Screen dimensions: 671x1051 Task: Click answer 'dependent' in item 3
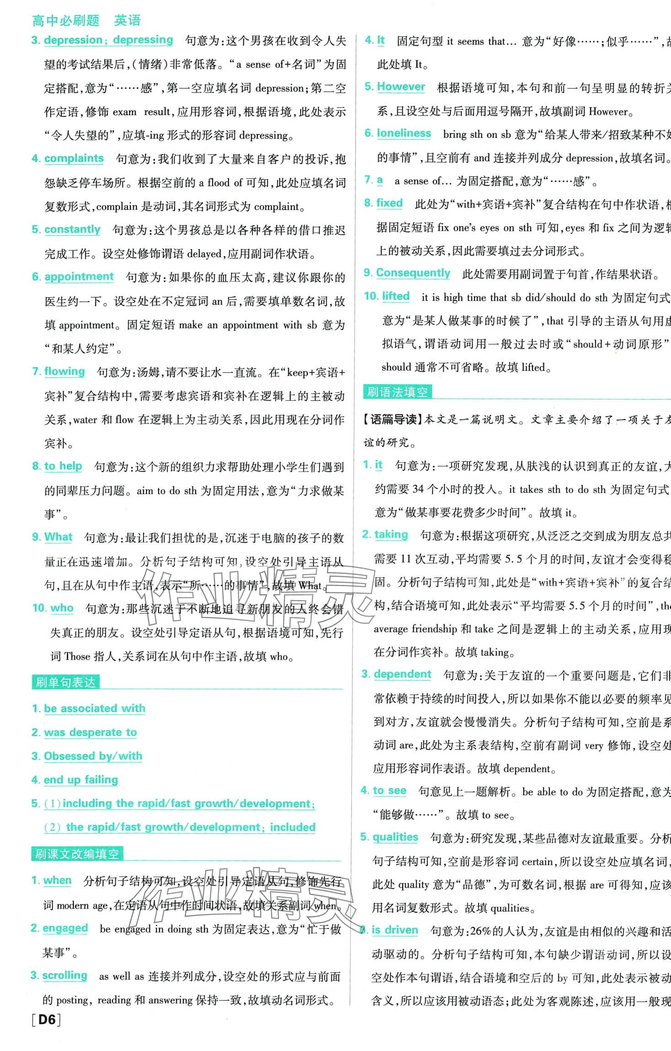(402, 674)
